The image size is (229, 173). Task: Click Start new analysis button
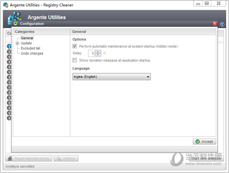coord(206,158)
